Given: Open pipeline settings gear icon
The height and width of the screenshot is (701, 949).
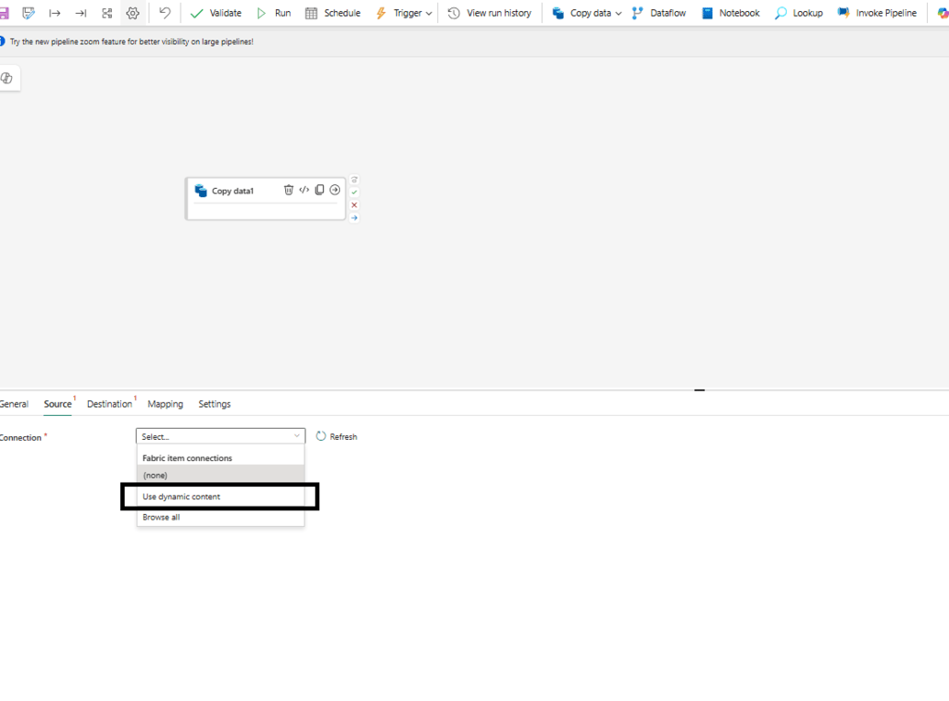Looking at the screenshot, I should (x=133, y=13).
